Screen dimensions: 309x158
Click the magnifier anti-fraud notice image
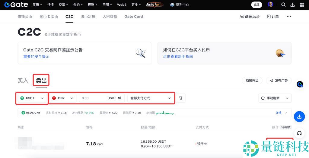click(141, 53)
